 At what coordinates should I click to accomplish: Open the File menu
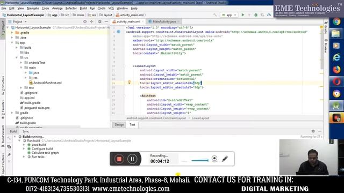pyautogui.click(x=4, y=9)
